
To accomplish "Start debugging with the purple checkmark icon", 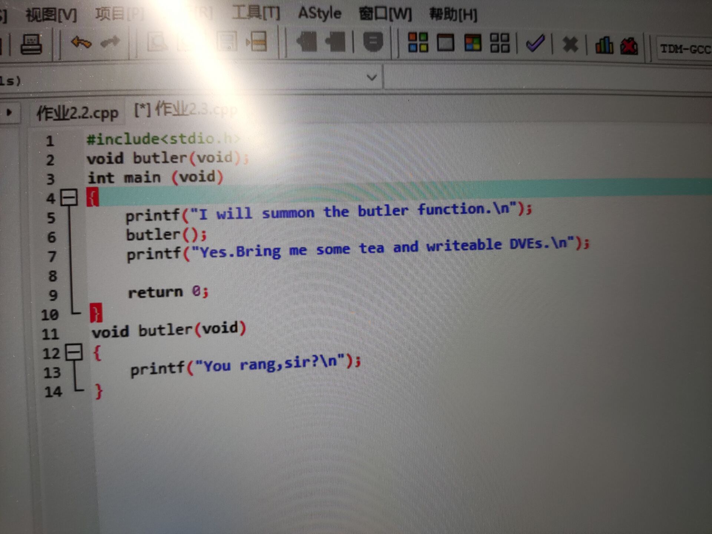I will (535, 44).
